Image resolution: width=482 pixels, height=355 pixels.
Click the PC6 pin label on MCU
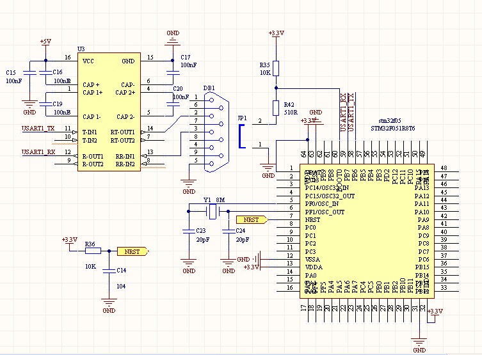click(x=423, y=260)
